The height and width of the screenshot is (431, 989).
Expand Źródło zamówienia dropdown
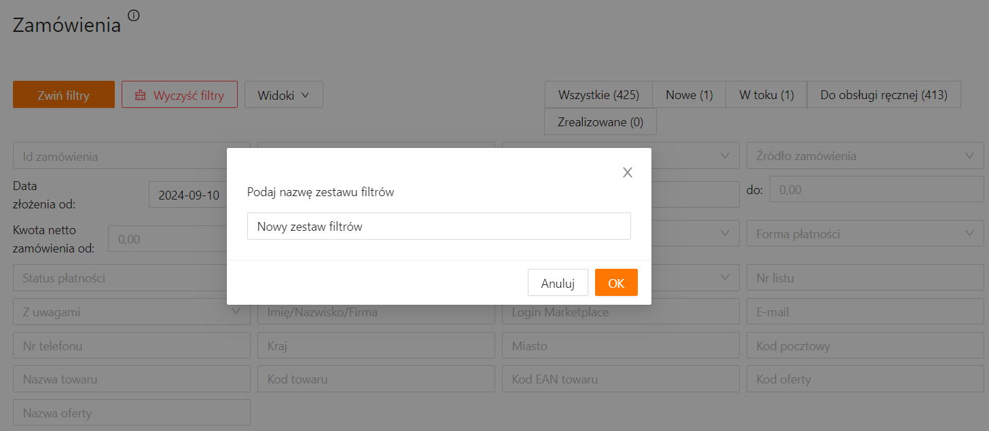pyautogui.click(x=865, y=155)
